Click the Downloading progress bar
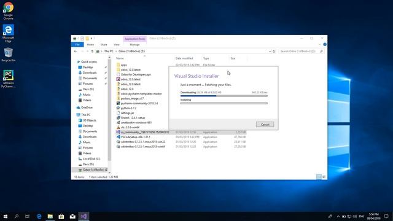Image resolution: width=393 pixels, height=221 pixels. coord(224,96)
